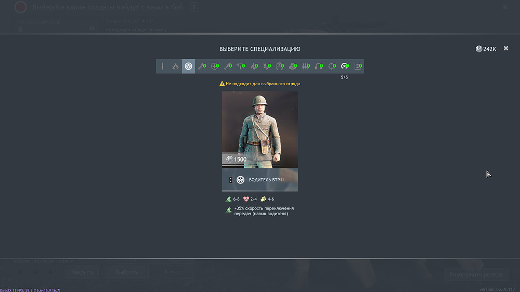Pick the crosshair specialization icon
Screen dimensions: 520x292
click(x=331, y=67)
